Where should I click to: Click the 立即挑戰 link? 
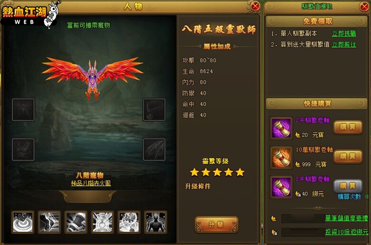344,33
